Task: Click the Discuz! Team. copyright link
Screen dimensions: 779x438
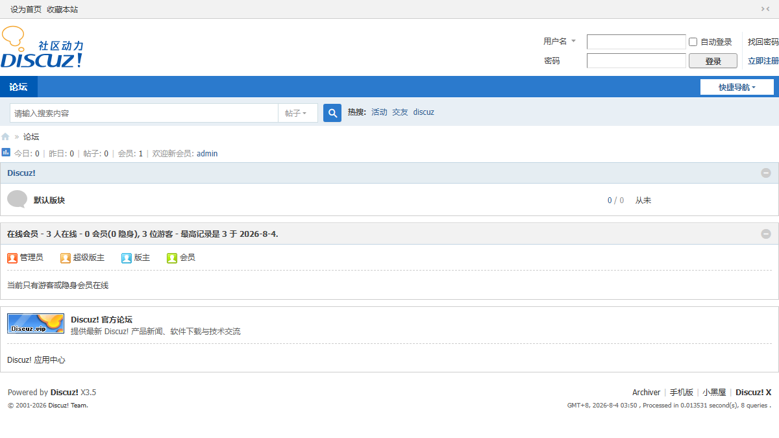Action: (68, 406)
